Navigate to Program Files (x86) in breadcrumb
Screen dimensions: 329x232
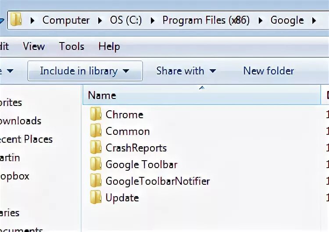click(206, 20)
